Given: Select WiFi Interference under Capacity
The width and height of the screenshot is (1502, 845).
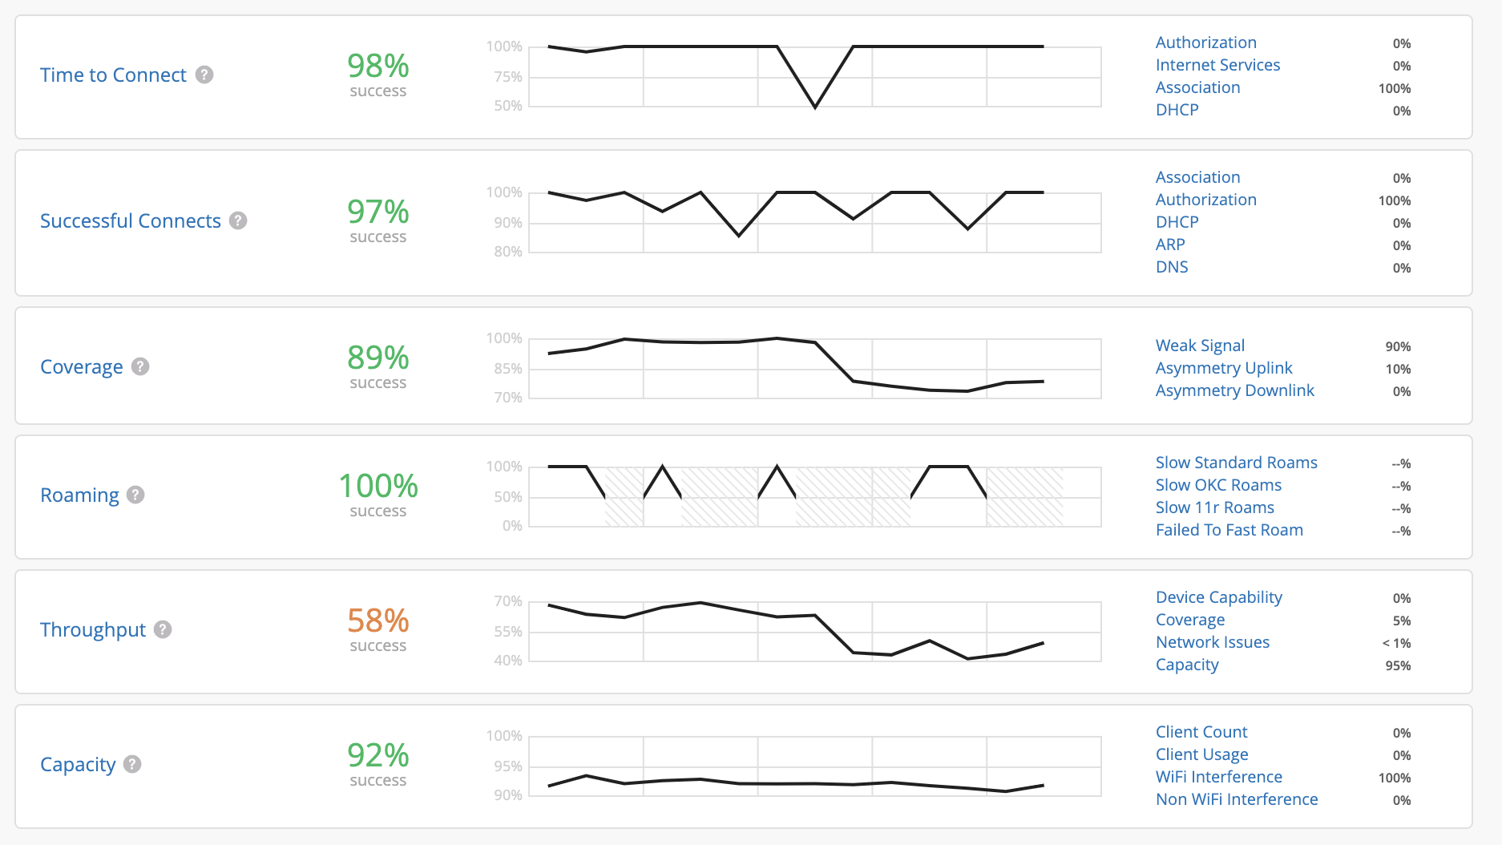Looking at the screenshot, I should click(x=1218, y=777).
